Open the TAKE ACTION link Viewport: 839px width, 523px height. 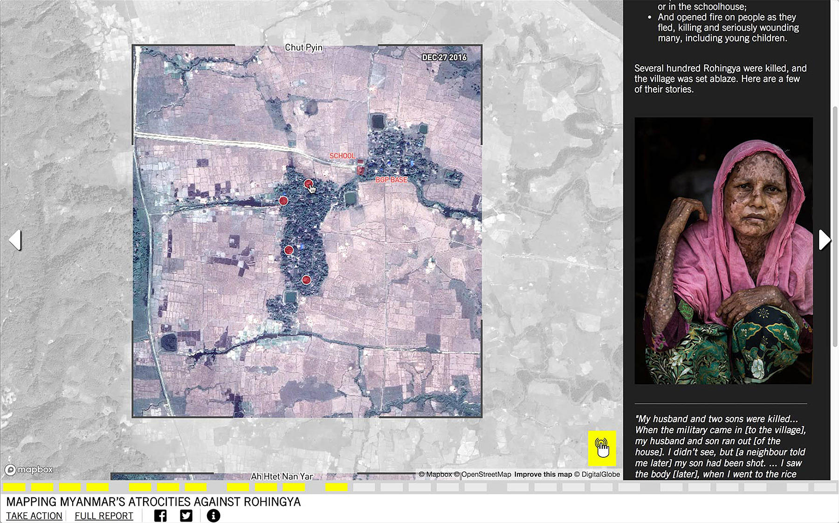coord(34,516)
